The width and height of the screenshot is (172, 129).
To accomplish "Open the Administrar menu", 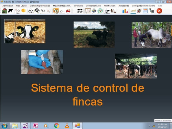I will (8, 6).
